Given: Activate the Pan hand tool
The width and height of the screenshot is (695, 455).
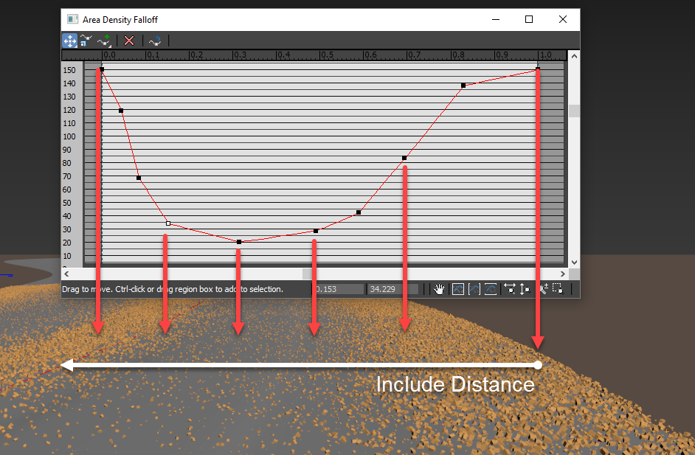Looking at the screenshot, I should pyautogui.click(x=439, y=289).
